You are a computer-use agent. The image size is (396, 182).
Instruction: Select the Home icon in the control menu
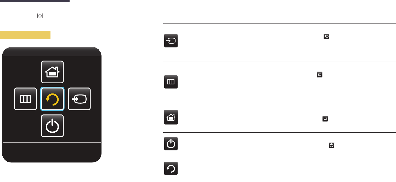52,72
